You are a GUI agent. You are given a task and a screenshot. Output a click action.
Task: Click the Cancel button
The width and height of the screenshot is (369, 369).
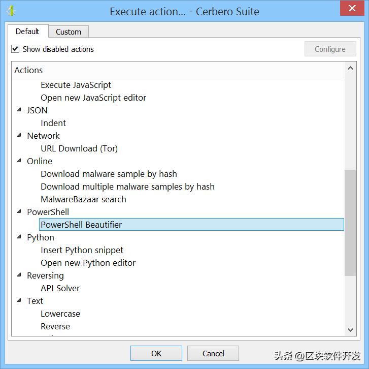[213, 353]
